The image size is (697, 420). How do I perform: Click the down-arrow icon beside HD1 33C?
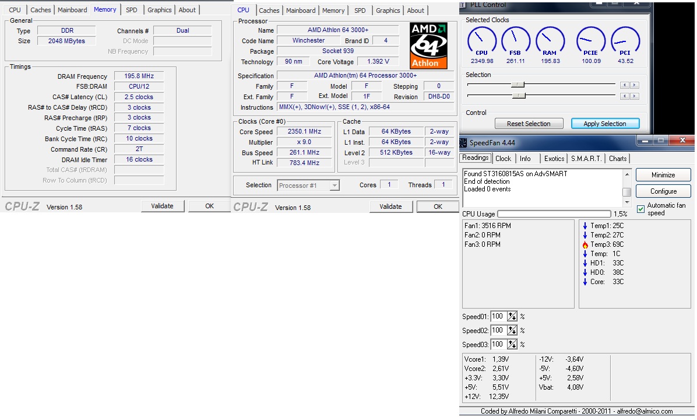[585, 263]
